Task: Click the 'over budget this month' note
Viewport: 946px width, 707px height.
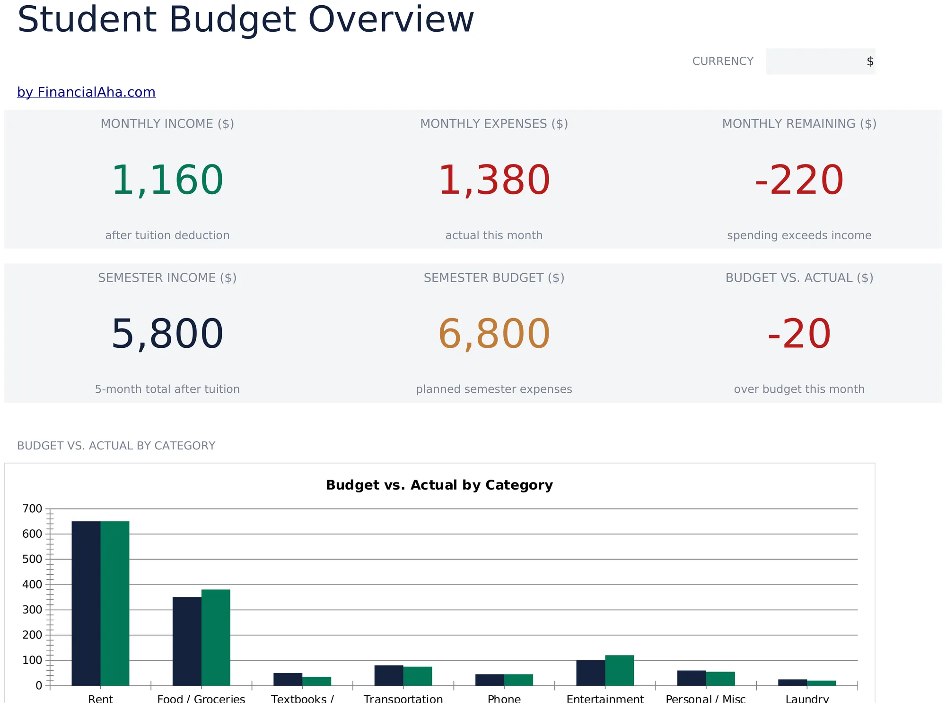Action: point(799,389)
